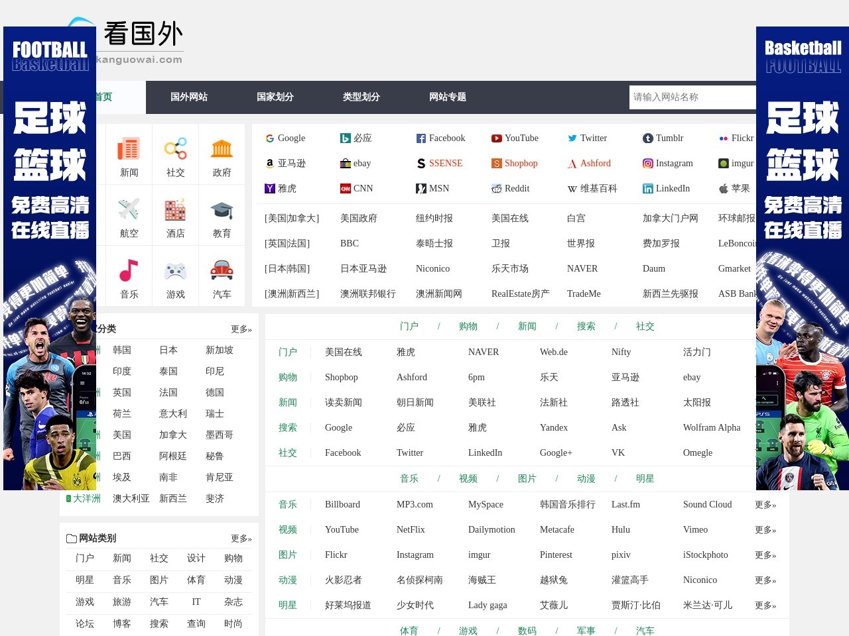Click the 汽车 red car icon
The image size is (849, 636).
222,270
